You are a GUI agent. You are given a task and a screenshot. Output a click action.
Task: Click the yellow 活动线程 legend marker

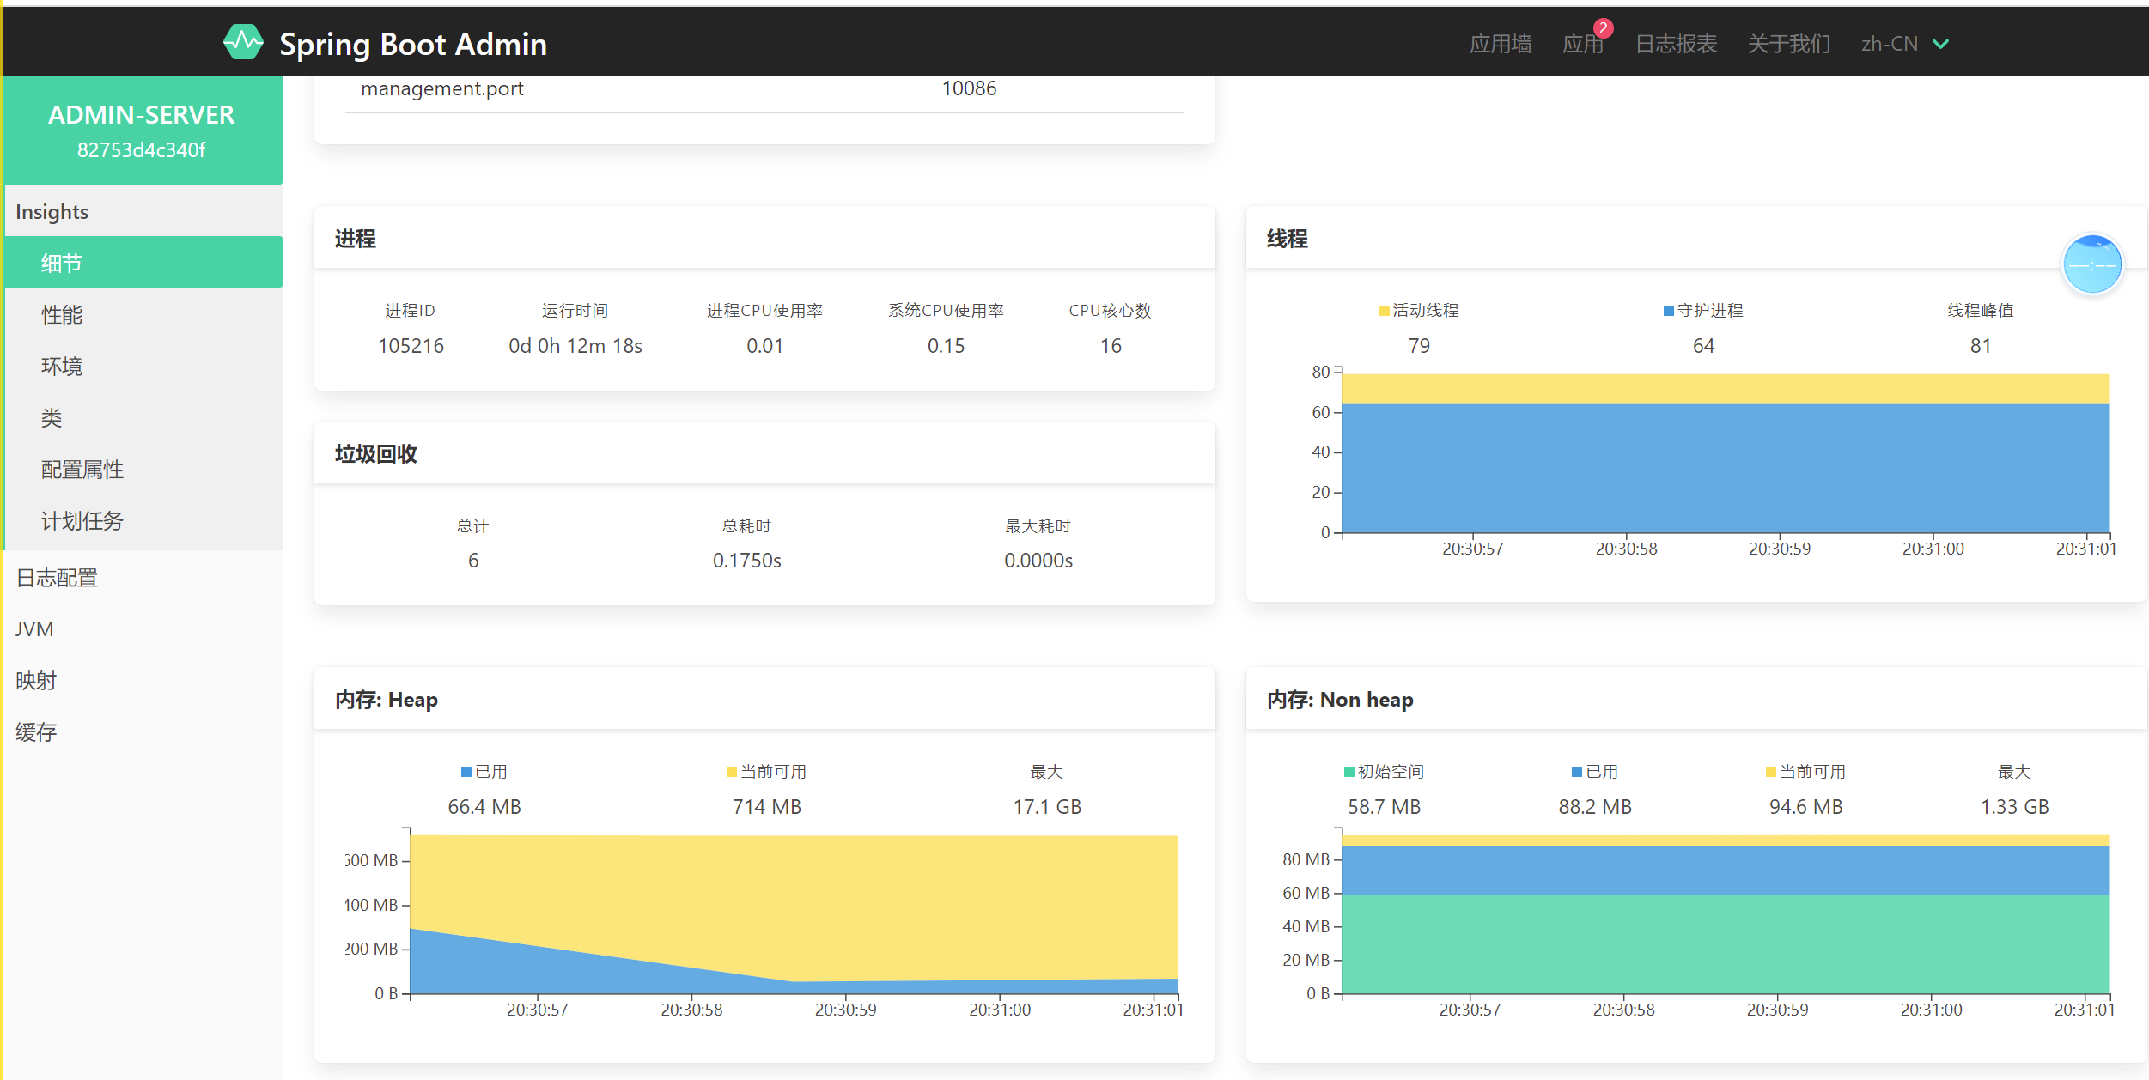click(x=1383, y=311)
